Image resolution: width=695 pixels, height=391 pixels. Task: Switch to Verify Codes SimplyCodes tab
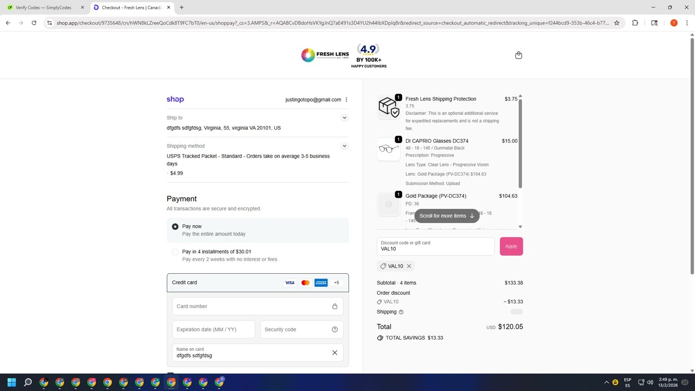[44, 7]
